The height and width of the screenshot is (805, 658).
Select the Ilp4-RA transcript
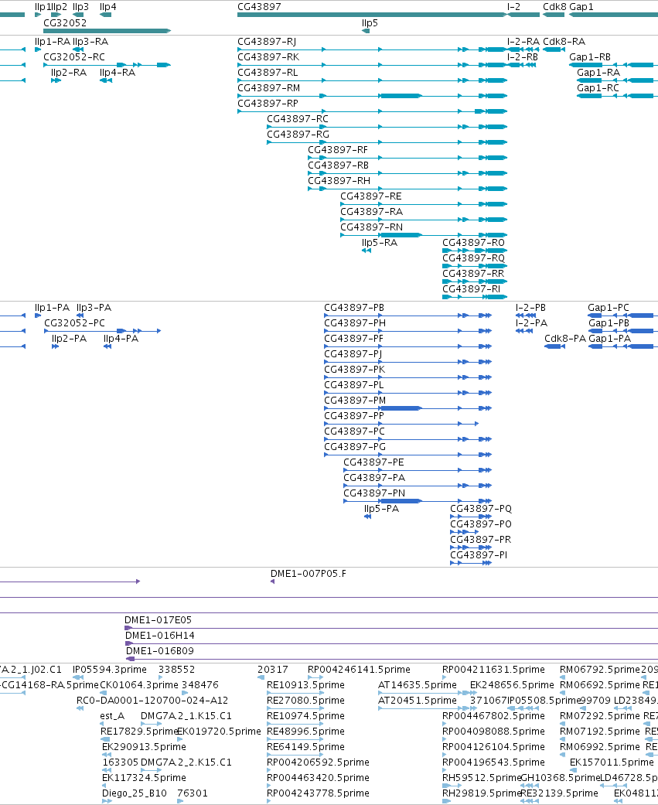(106, 80)
